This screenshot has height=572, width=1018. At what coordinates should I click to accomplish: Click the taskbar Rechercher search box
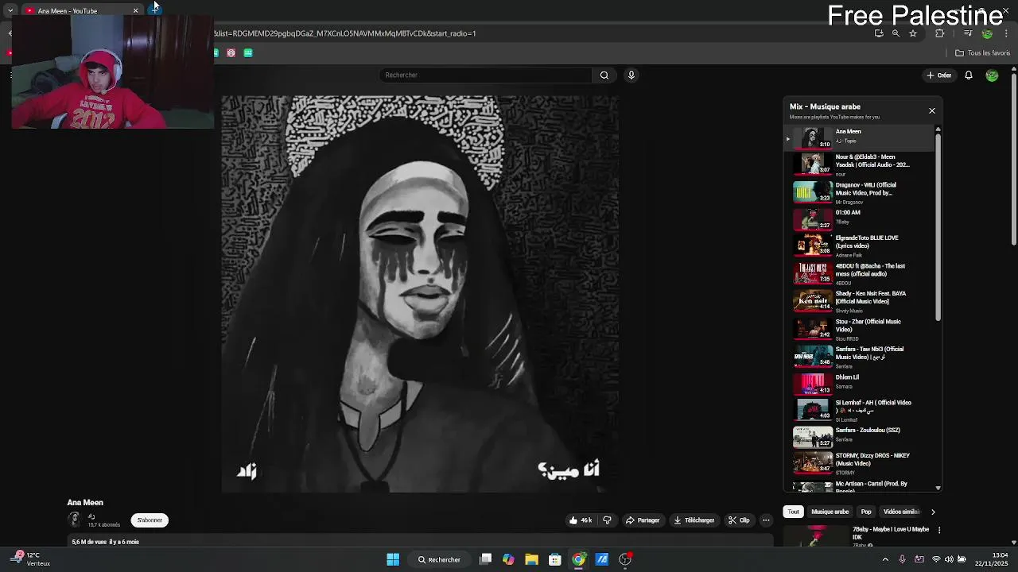[x=440, y=559]
